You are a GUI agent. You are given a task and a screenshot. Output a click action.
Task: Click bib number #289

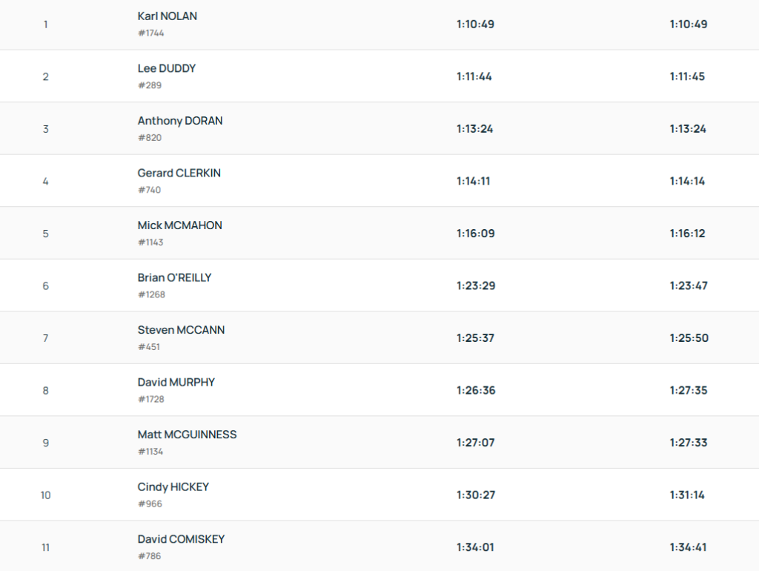(150, 85)
